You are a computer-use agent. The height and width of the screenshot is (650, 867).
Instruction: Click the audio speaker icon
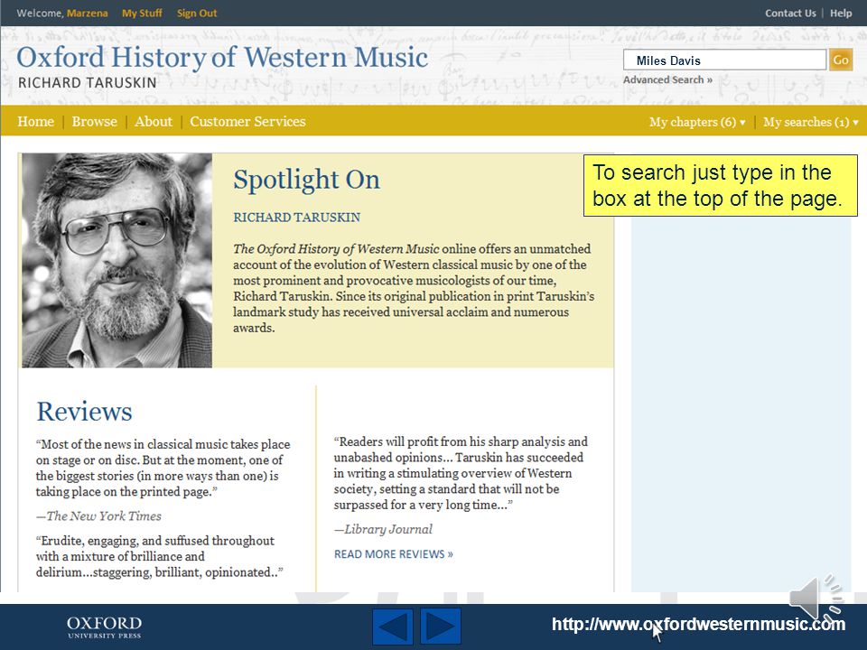(x=816, y=598)
